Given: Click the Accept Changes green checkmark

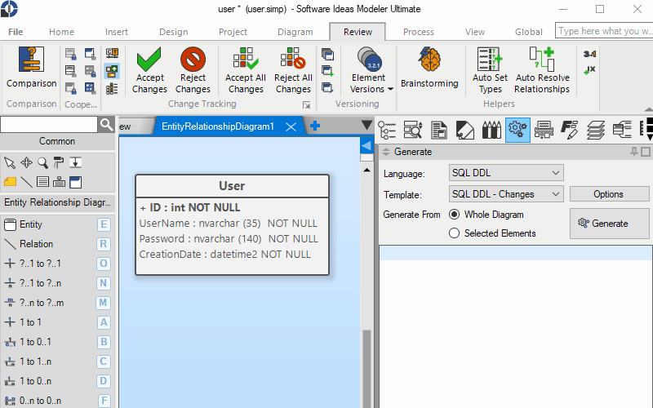Looking at the screenshot, I should click(149, 62).
